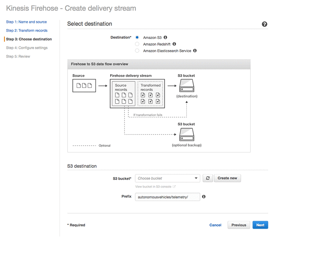Select Step 5: Review
This screenshot has width=318, height=254.
click(18, 56)
